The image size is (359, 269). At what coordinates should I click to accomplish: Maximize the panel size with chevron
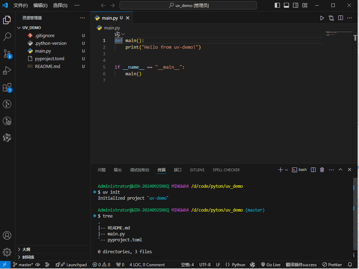[x=340, y=170]
